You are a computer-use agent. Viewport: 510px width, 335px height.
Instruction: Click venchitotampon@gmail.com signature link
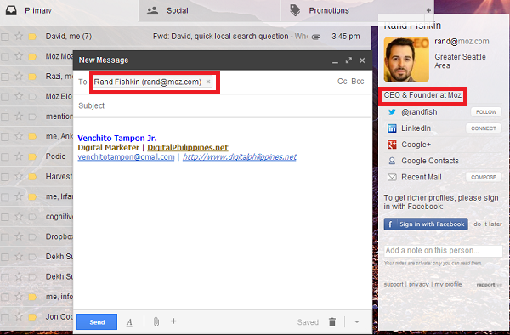[x=126, y=157]
